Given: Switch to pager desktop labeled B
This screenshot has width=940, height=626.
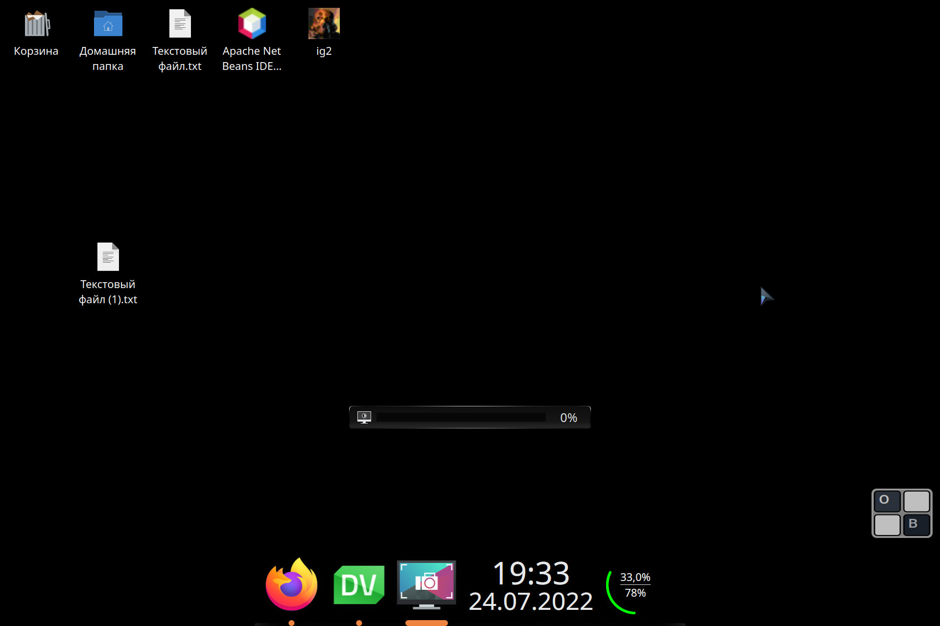Looking at the screenshot, I should 916,525.
